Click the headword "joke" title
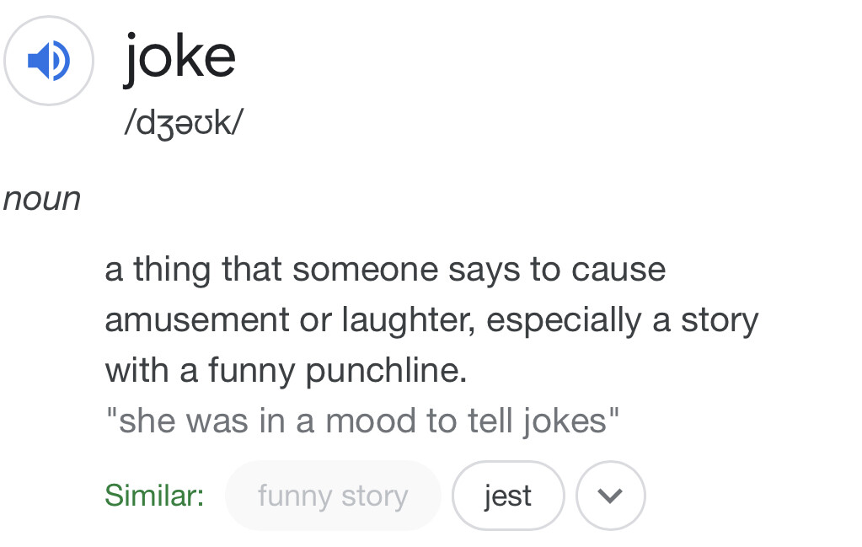This screenshot has height=547, width=862. [x=180, y=57]
